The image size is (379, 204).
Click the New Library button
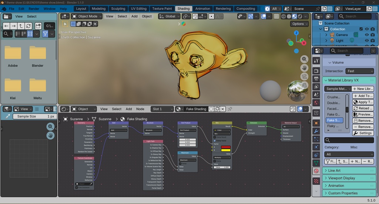363,89
